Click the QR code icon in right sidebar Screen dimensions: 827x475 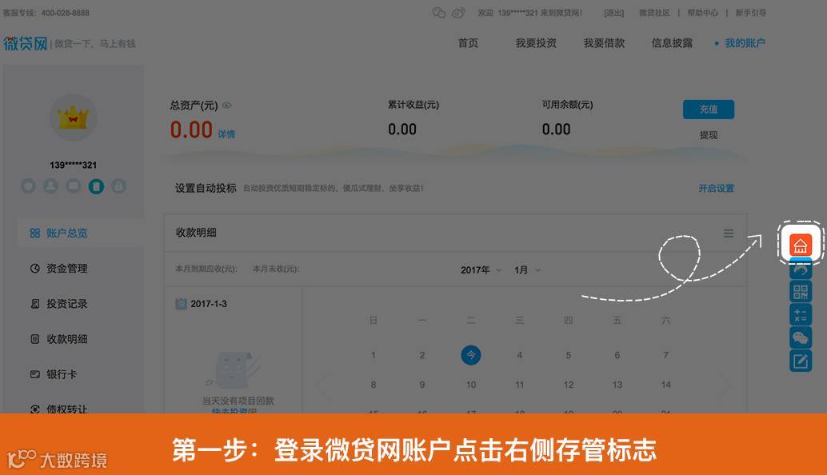800,292
